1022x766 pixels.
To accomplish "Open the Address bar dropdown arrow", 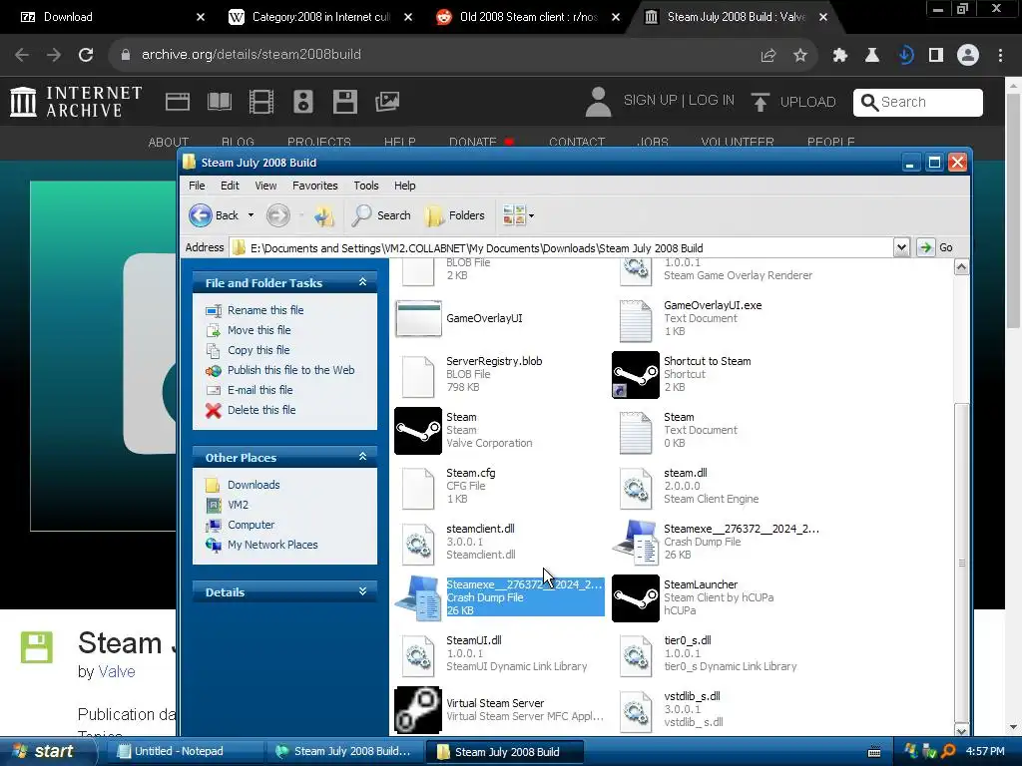I will pyautogui.click(x=901, y=247).
